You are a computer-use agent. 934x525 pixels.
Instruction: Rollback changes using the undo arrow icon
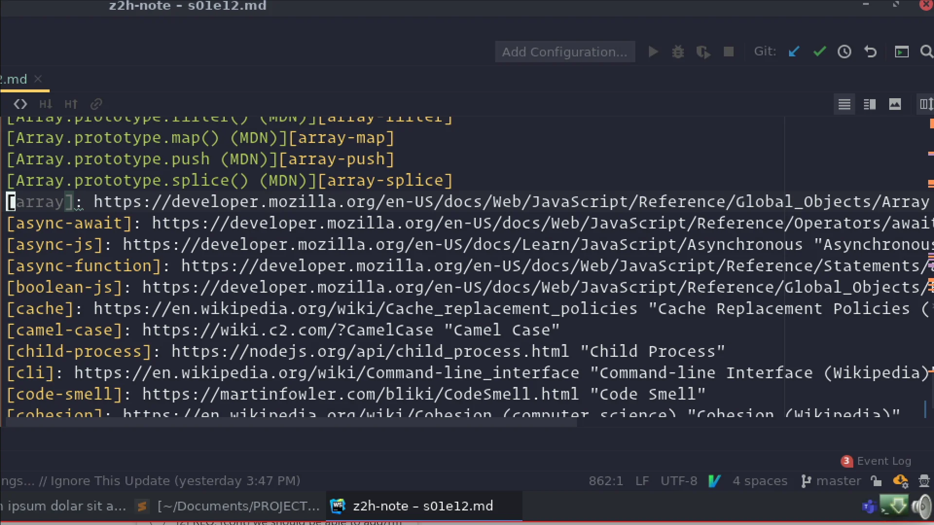(x=870, y=52)
